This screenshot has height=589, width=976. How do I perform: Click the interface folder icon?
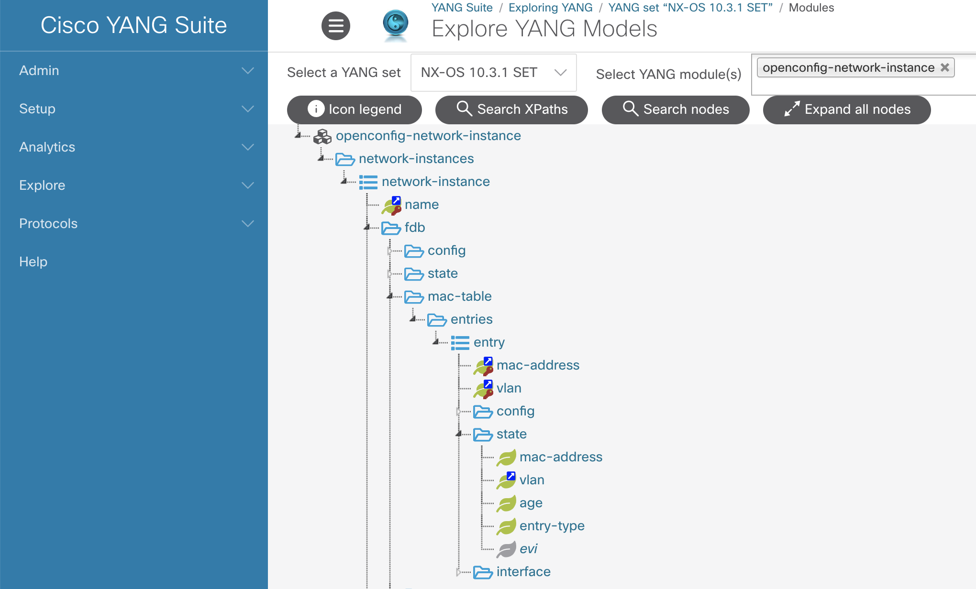(x=483, y=572)
